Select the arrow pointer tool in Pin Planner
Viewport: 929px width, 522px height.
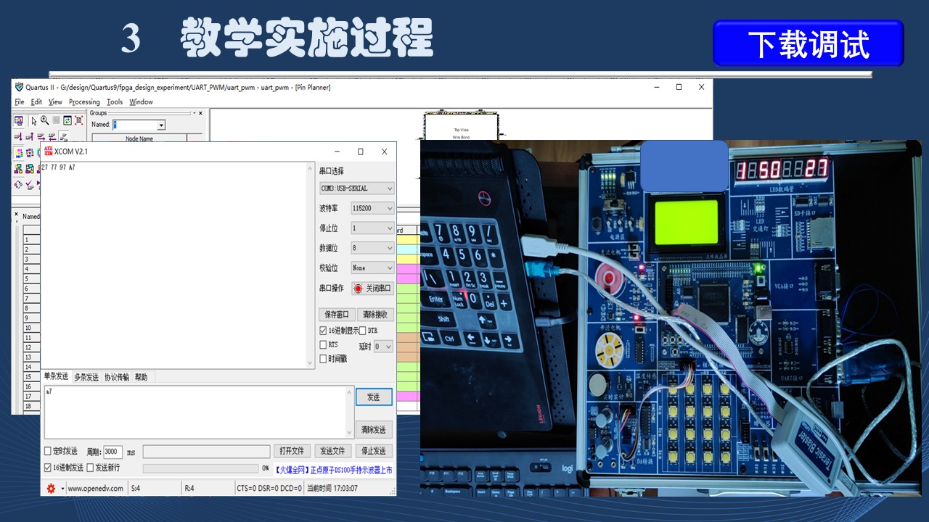[33, 120]
